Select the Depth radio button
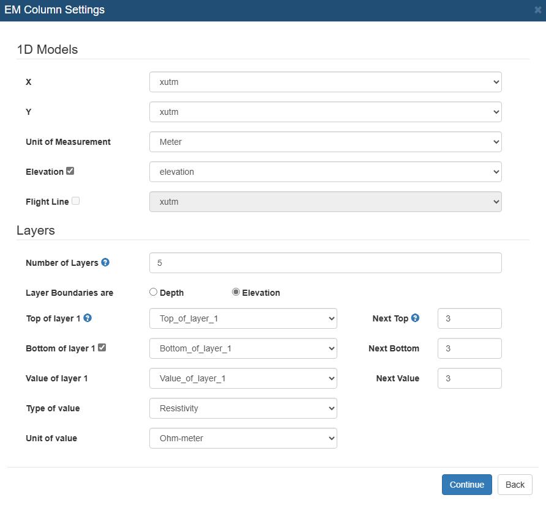Viewport: 546px width, 506px height. pos(153,292)
